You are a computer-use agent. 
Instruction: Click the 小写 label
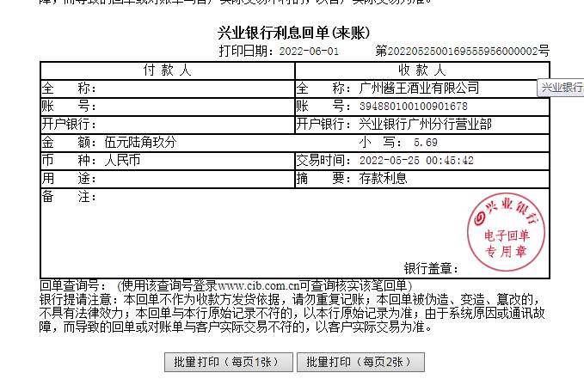coord(380,142)
